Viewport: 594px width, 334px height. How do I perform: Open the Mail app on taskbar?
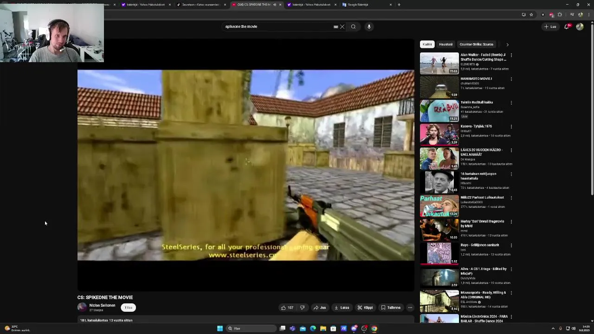(303, 328)
